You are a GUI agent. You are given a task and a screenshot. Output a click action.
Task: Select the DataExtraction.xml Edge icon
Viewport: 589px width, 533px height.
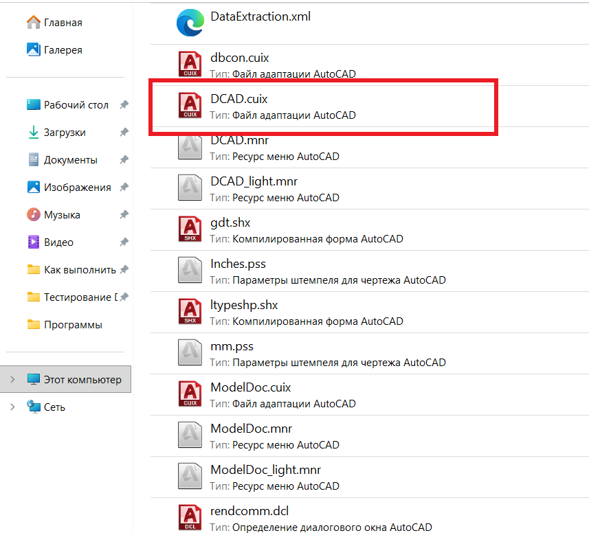click(189, 23)
